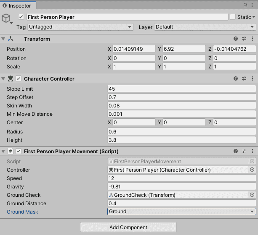258x235 pixels.
Task: Open Transform component help icon
Action: point(236,39)
